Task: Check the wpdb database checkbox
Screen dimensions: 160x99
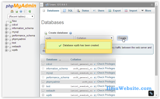Action: tap(43, 95)
